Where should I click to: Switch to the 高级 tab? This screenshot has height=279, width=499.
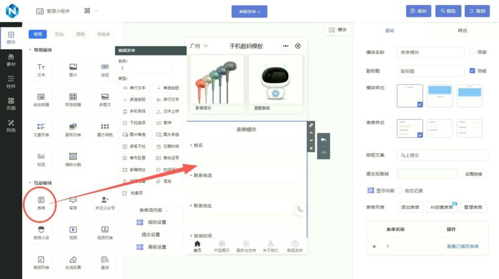(x=80, y=34)
